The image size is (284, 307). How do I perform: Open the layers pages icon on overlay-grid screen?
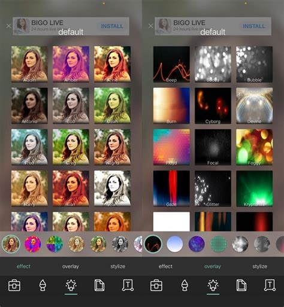[x=241, y=285]
